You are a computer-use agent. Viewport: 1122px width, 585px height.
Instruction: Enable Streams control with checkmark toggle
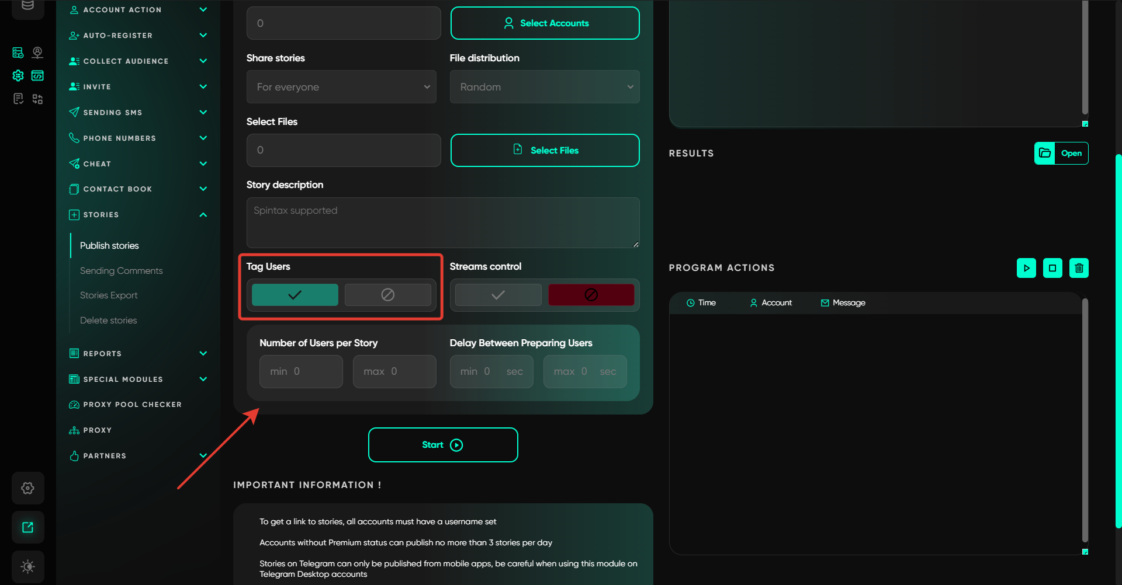click(498, 295)
